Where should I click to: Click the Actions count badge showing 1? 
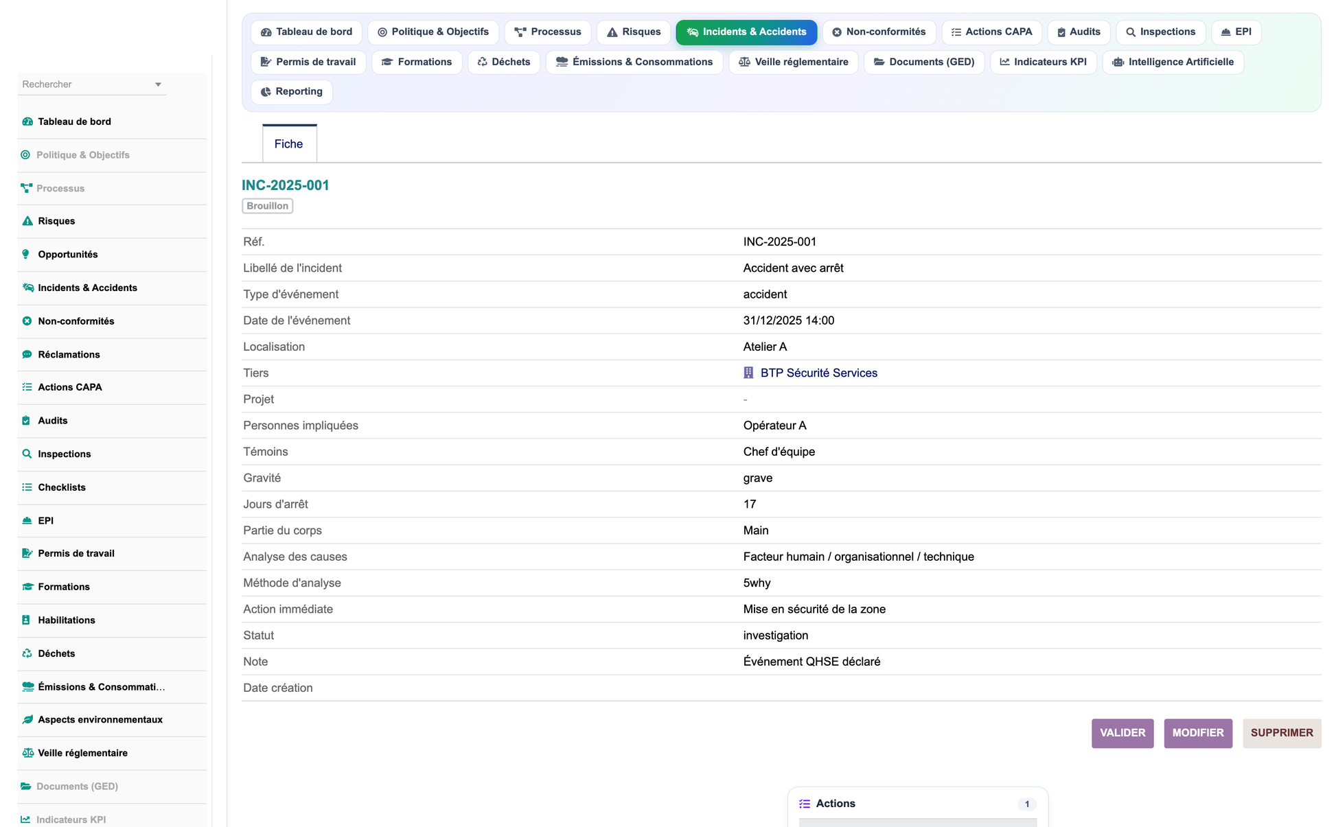1027,804
